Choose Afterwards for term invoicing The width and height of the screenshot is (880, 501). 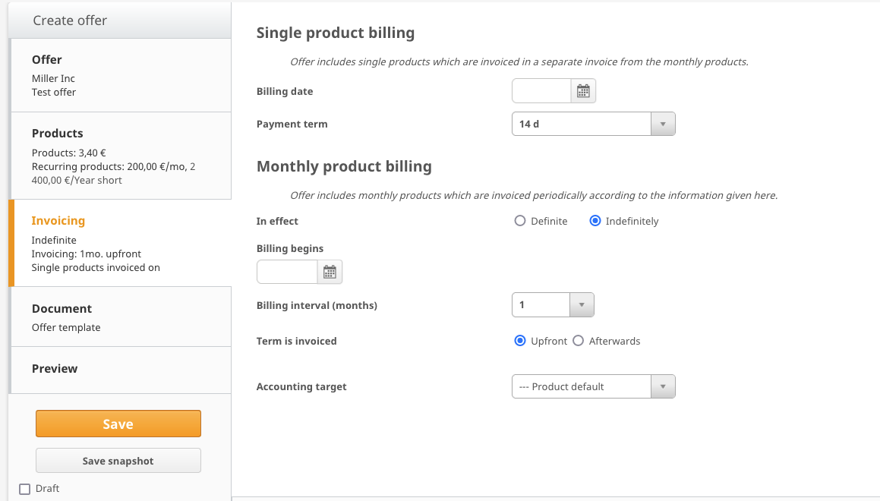[x=579, y=341]
